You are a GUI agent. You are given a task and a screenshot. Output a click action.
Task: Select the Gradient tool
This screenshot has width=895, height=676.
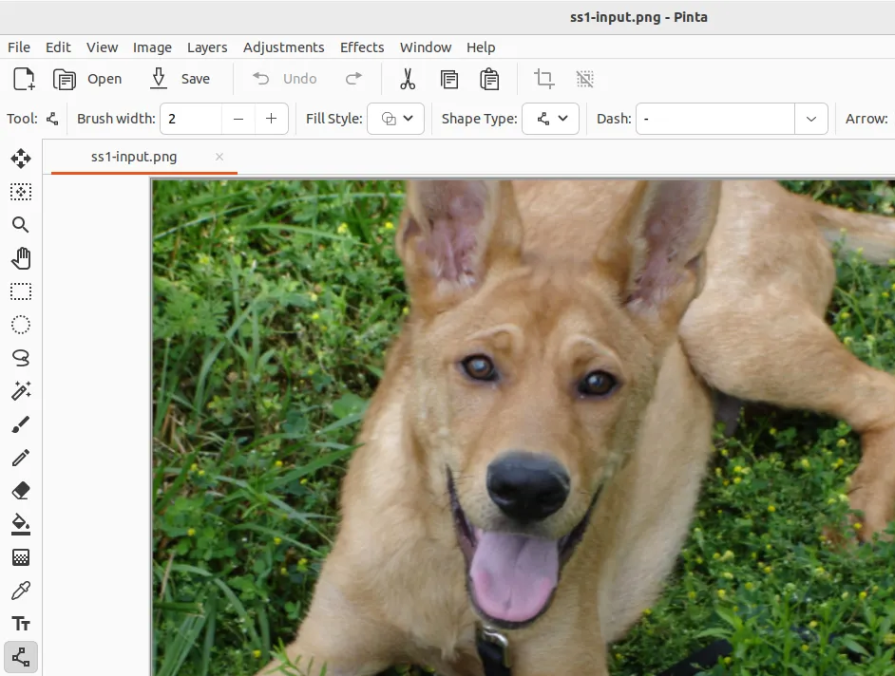tap(21, 557)
